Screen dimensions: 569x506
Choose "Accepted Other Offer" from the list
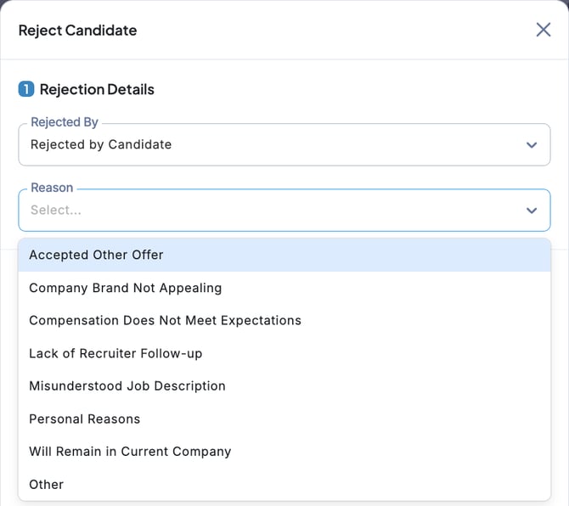pos(96,255)
